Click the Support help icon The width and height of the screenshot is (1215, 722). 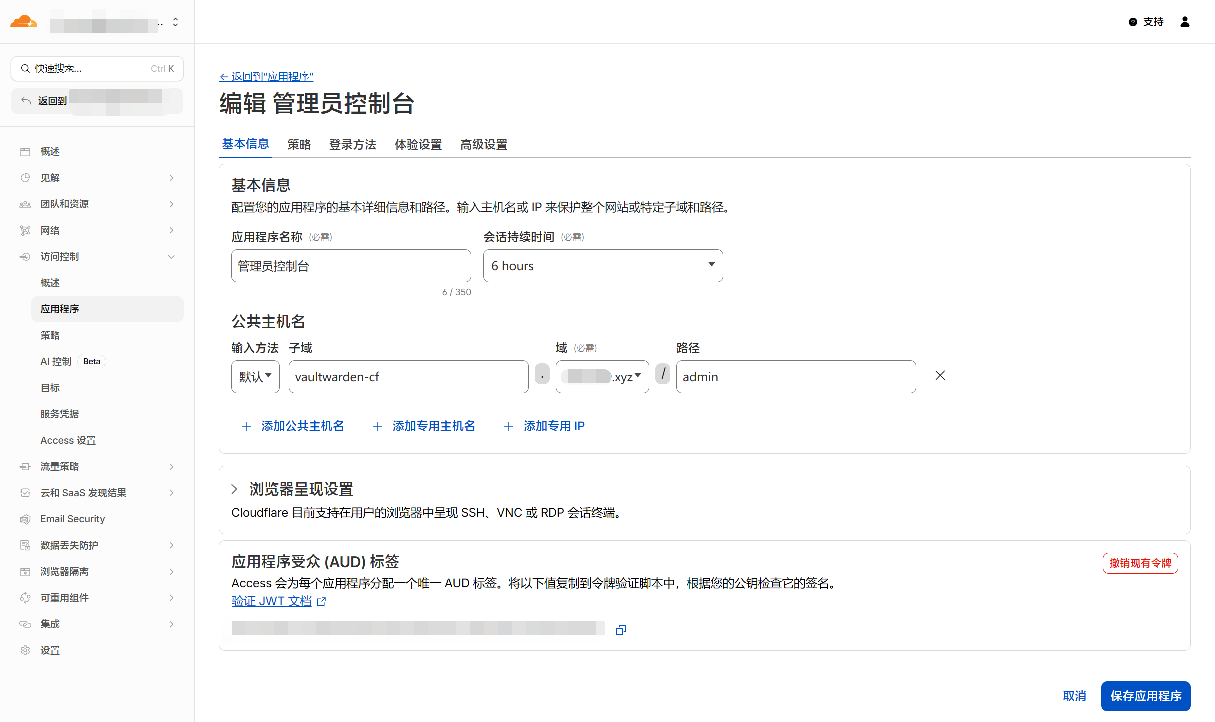pyautogui.click(x=1133, y=22)
